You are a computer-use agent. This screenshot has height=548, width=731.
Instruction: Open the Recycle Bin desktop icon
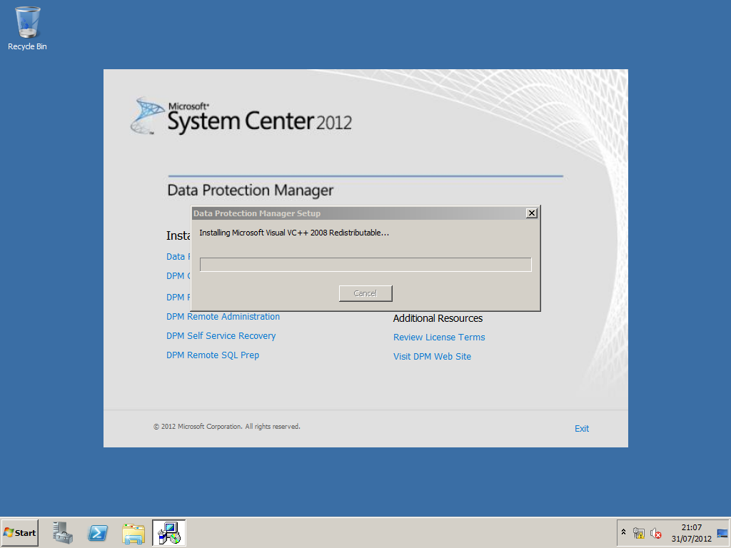[x=28, y=29]
